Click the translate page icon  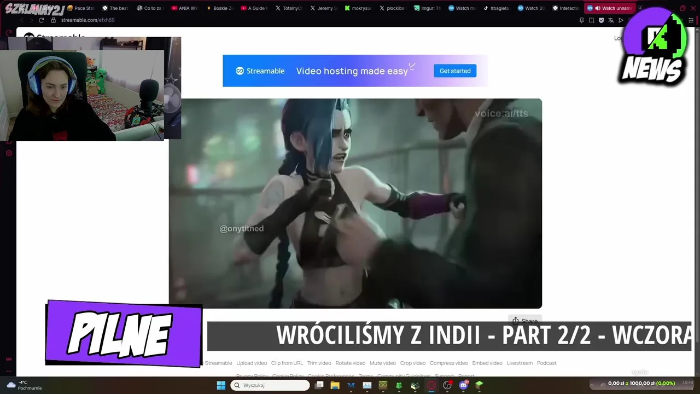(x=611, y=20)
